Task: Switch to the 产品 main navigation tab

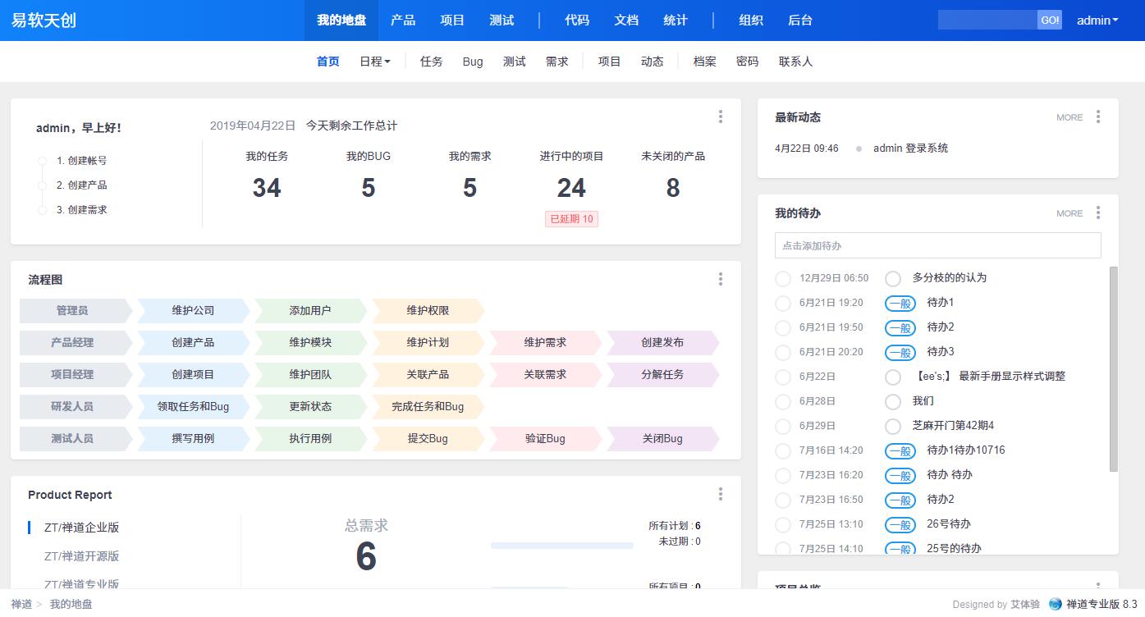Action: point(403,21)
